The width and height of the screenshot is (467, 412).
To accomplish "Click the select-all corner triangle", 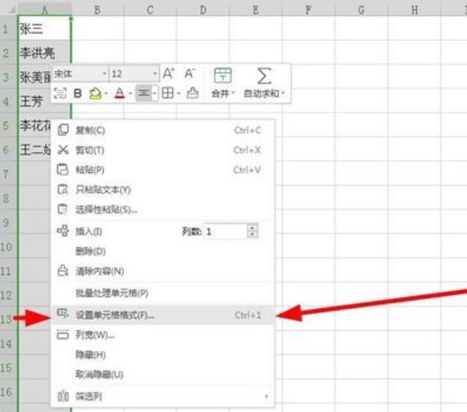I will 11,11.
